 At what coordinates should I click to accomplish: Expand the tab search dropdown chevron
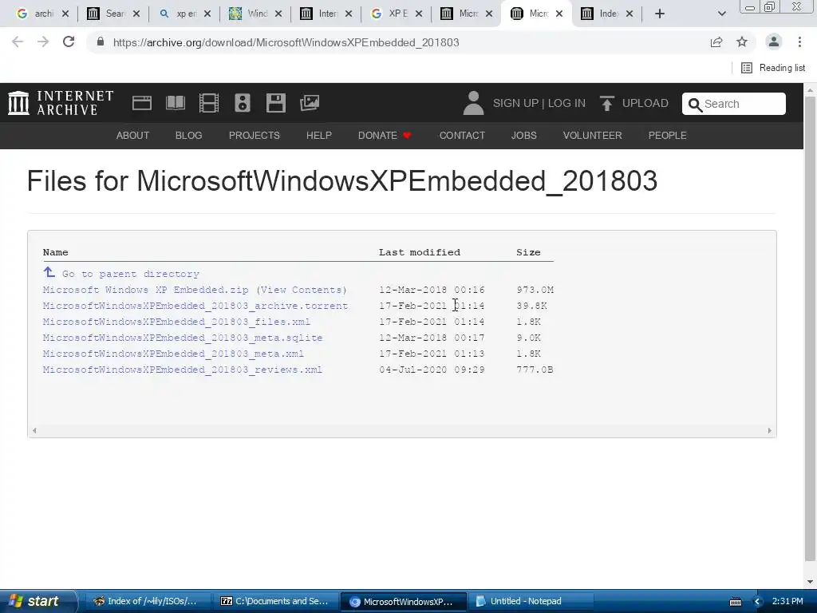(721, 14)
